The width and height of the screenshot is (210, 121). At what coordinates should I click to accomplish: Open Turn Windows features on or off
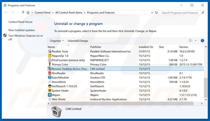pyautogui.click(x=26, y=37)
